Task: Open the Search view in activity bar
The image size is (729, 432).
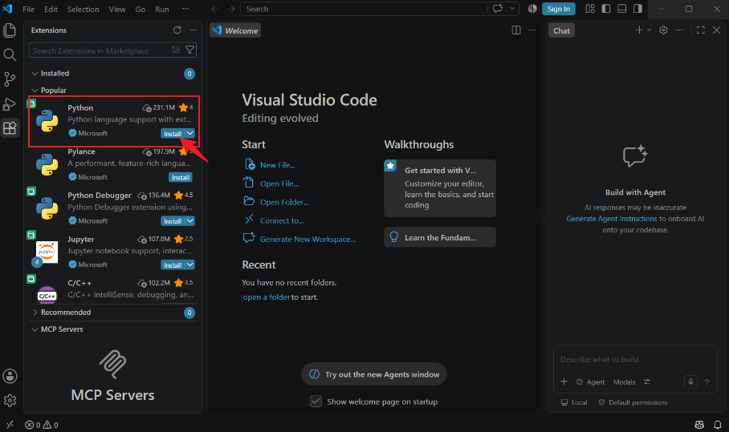Action: click(x=10, y=55)
